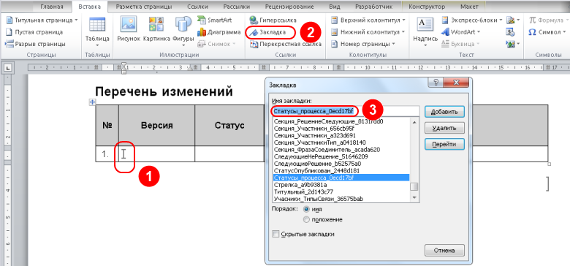Click bookmark list scrollbar thumb
Viewport: 570px width, 266px height.
click(x=414, y=187)
